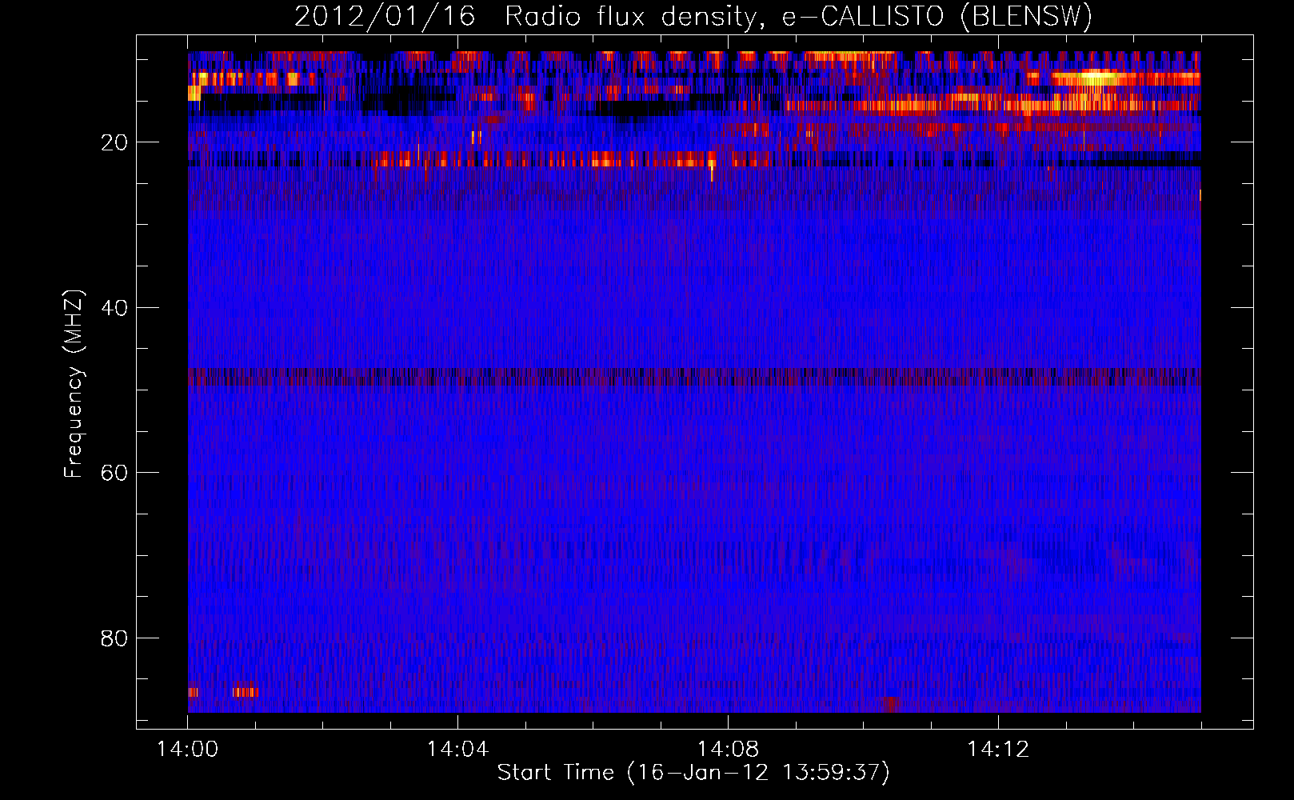Click the '14:12' time tick label

click(x=998, y=750)
